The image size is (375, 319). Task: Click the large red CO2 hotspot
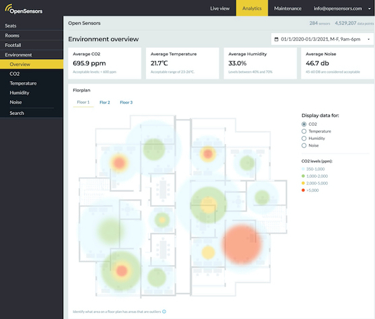(x=241, y=244)
